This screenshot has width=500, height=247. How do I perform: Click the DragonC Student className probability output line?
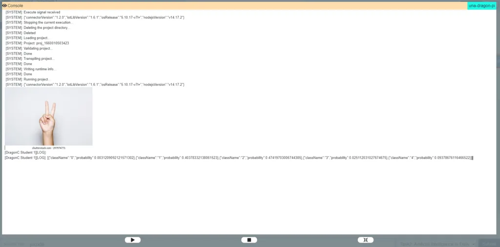click(x=239, y=158)
